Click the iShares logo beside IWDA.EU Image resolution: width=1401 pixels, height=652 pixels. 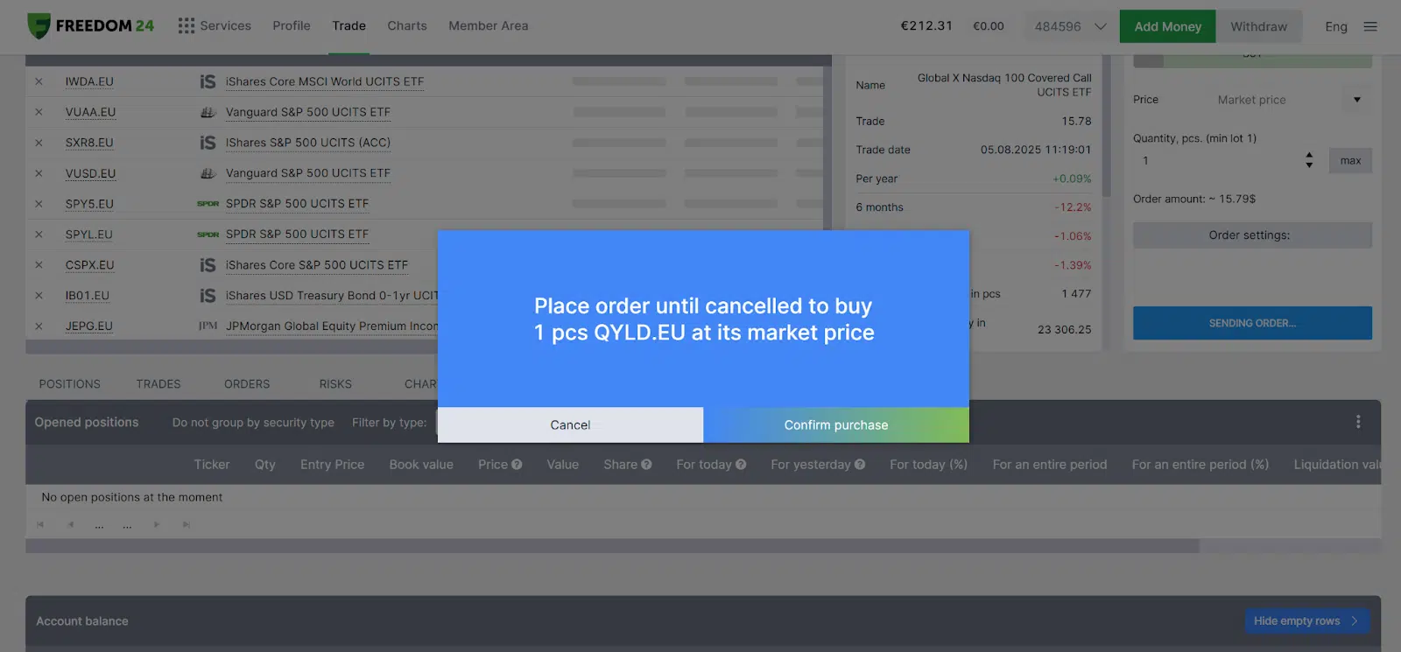(x=208, y=81)
